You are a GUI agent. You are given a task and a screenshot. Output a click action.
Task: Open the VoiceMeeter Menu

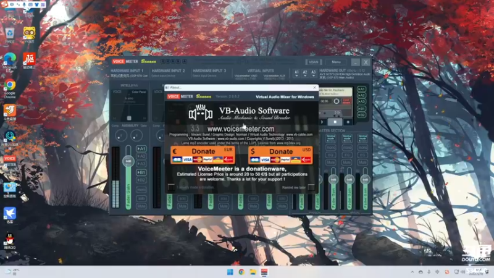coord(336,62)
